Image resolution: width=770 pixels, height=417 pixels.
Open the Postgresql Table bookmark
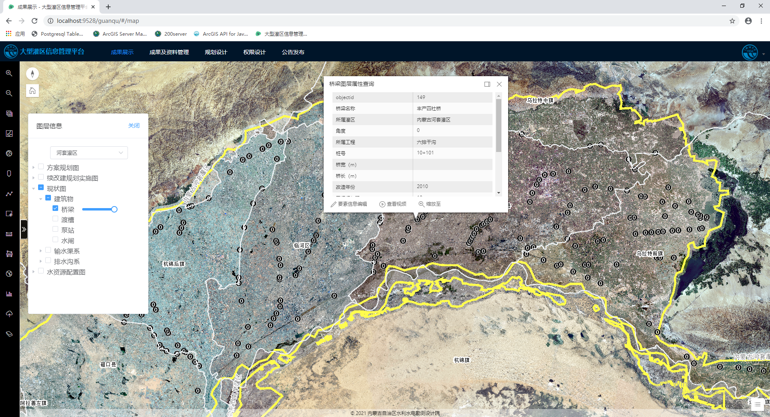(x=57, y=34)
